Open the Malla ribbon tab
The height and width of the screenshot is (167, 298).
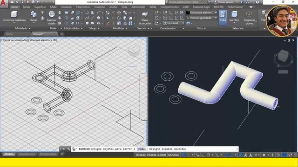tap(53, 7)
